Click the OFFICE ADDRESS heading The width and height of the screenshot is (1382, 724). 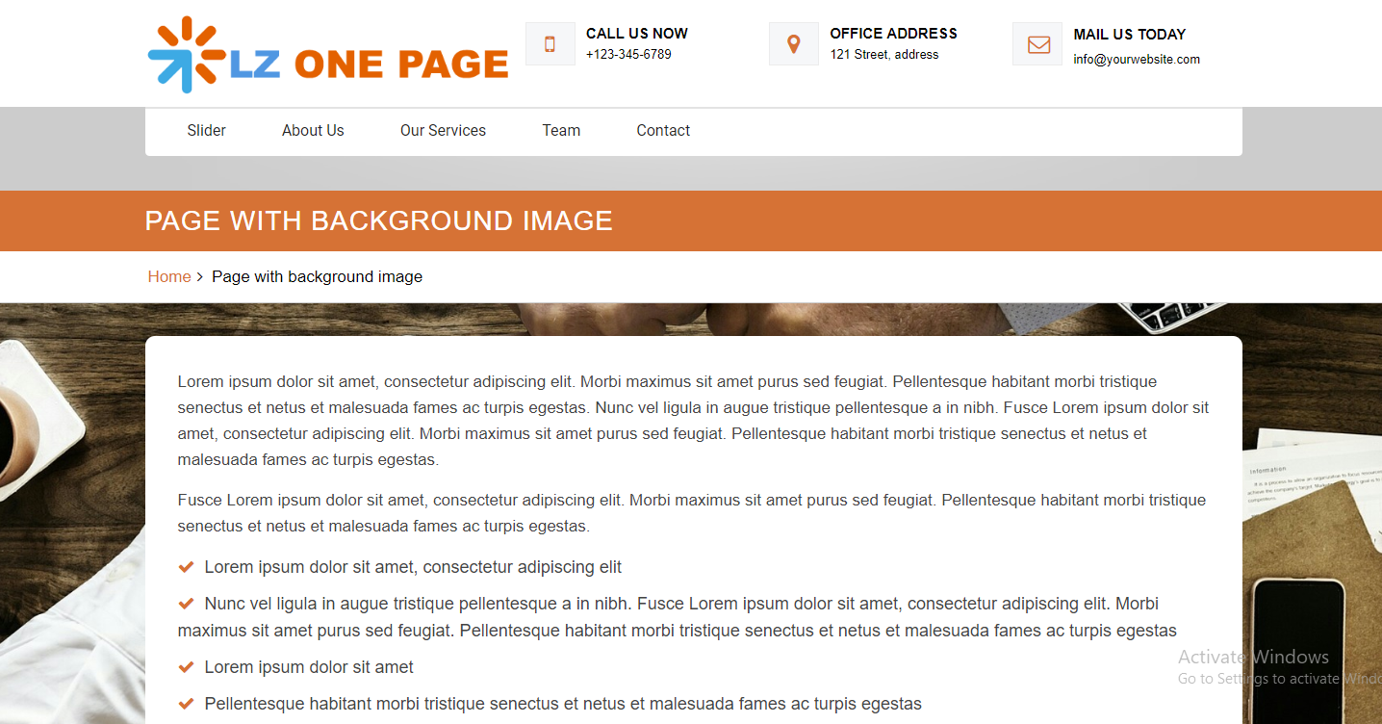point(894,34)
